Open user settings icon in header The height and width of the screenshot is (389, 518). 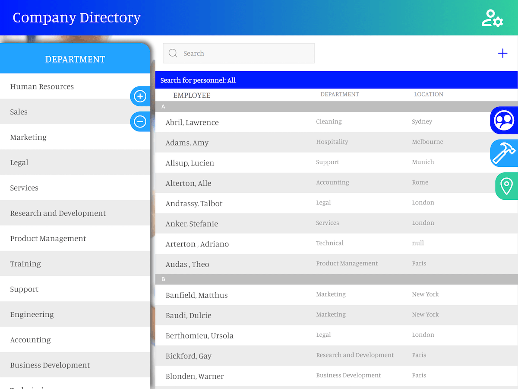[x=493, y=18]
